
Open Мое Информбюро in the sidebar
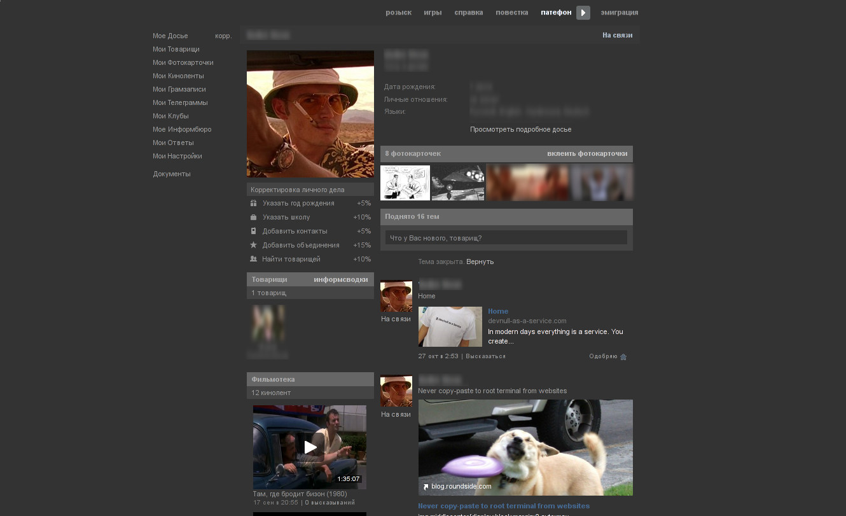[x=182, y=130]
